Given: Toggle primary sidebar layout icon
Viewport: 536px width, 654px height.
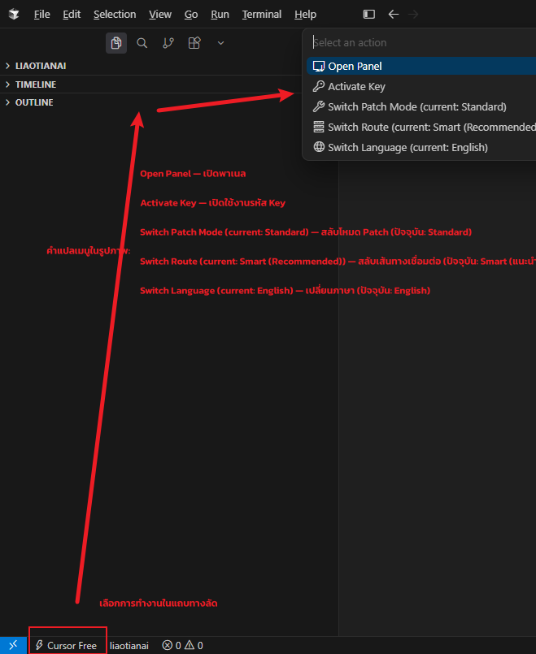Looking at the screenshot, I should coord(369,14).
